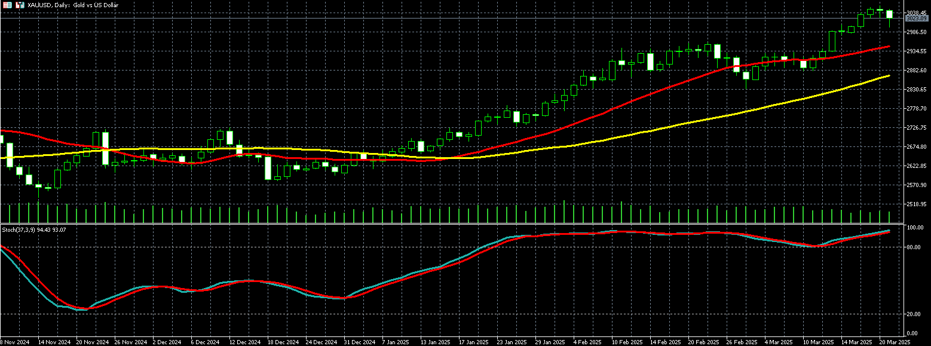Open the Depth of Market icon
The height and width of the screenshot is (346, 931).
pos(20,5)
